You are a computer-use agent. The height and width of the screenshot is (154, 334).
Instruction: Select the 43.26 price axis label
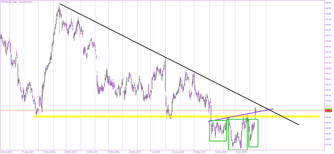[x=328, y=41]
